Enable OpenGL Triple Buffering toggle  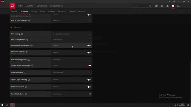tap(89, 80)
